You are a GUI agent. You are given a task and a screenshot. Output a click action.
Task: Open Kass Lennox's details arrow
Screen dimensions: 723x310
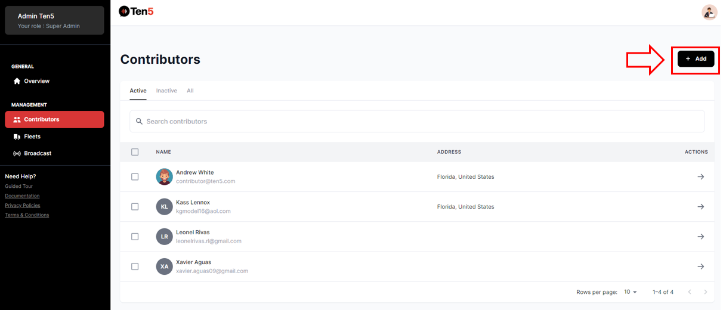tap(700, 207)
